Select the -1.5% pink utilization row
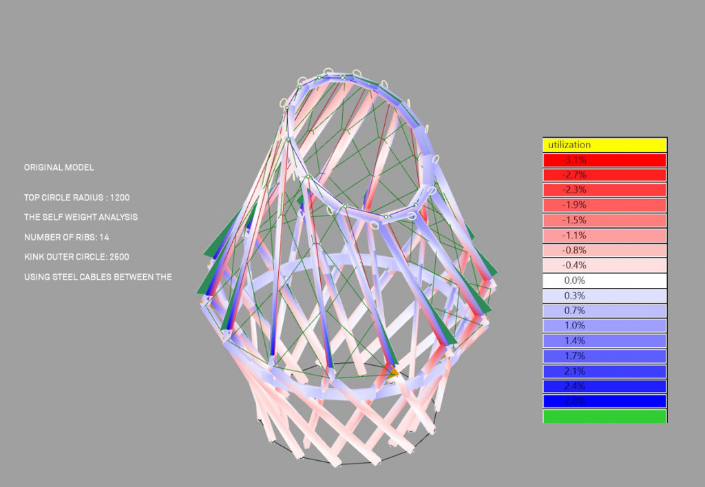 pos(604,220)
